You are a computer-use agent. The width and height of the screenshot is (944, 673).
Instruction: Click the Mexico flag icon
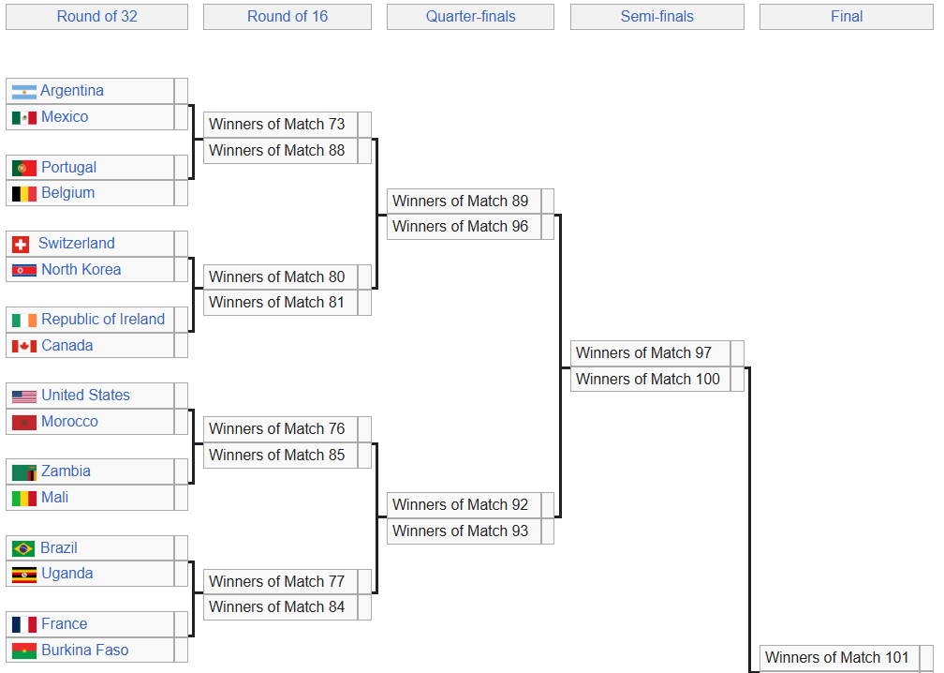pyautogui.click(x=24, y=117)
